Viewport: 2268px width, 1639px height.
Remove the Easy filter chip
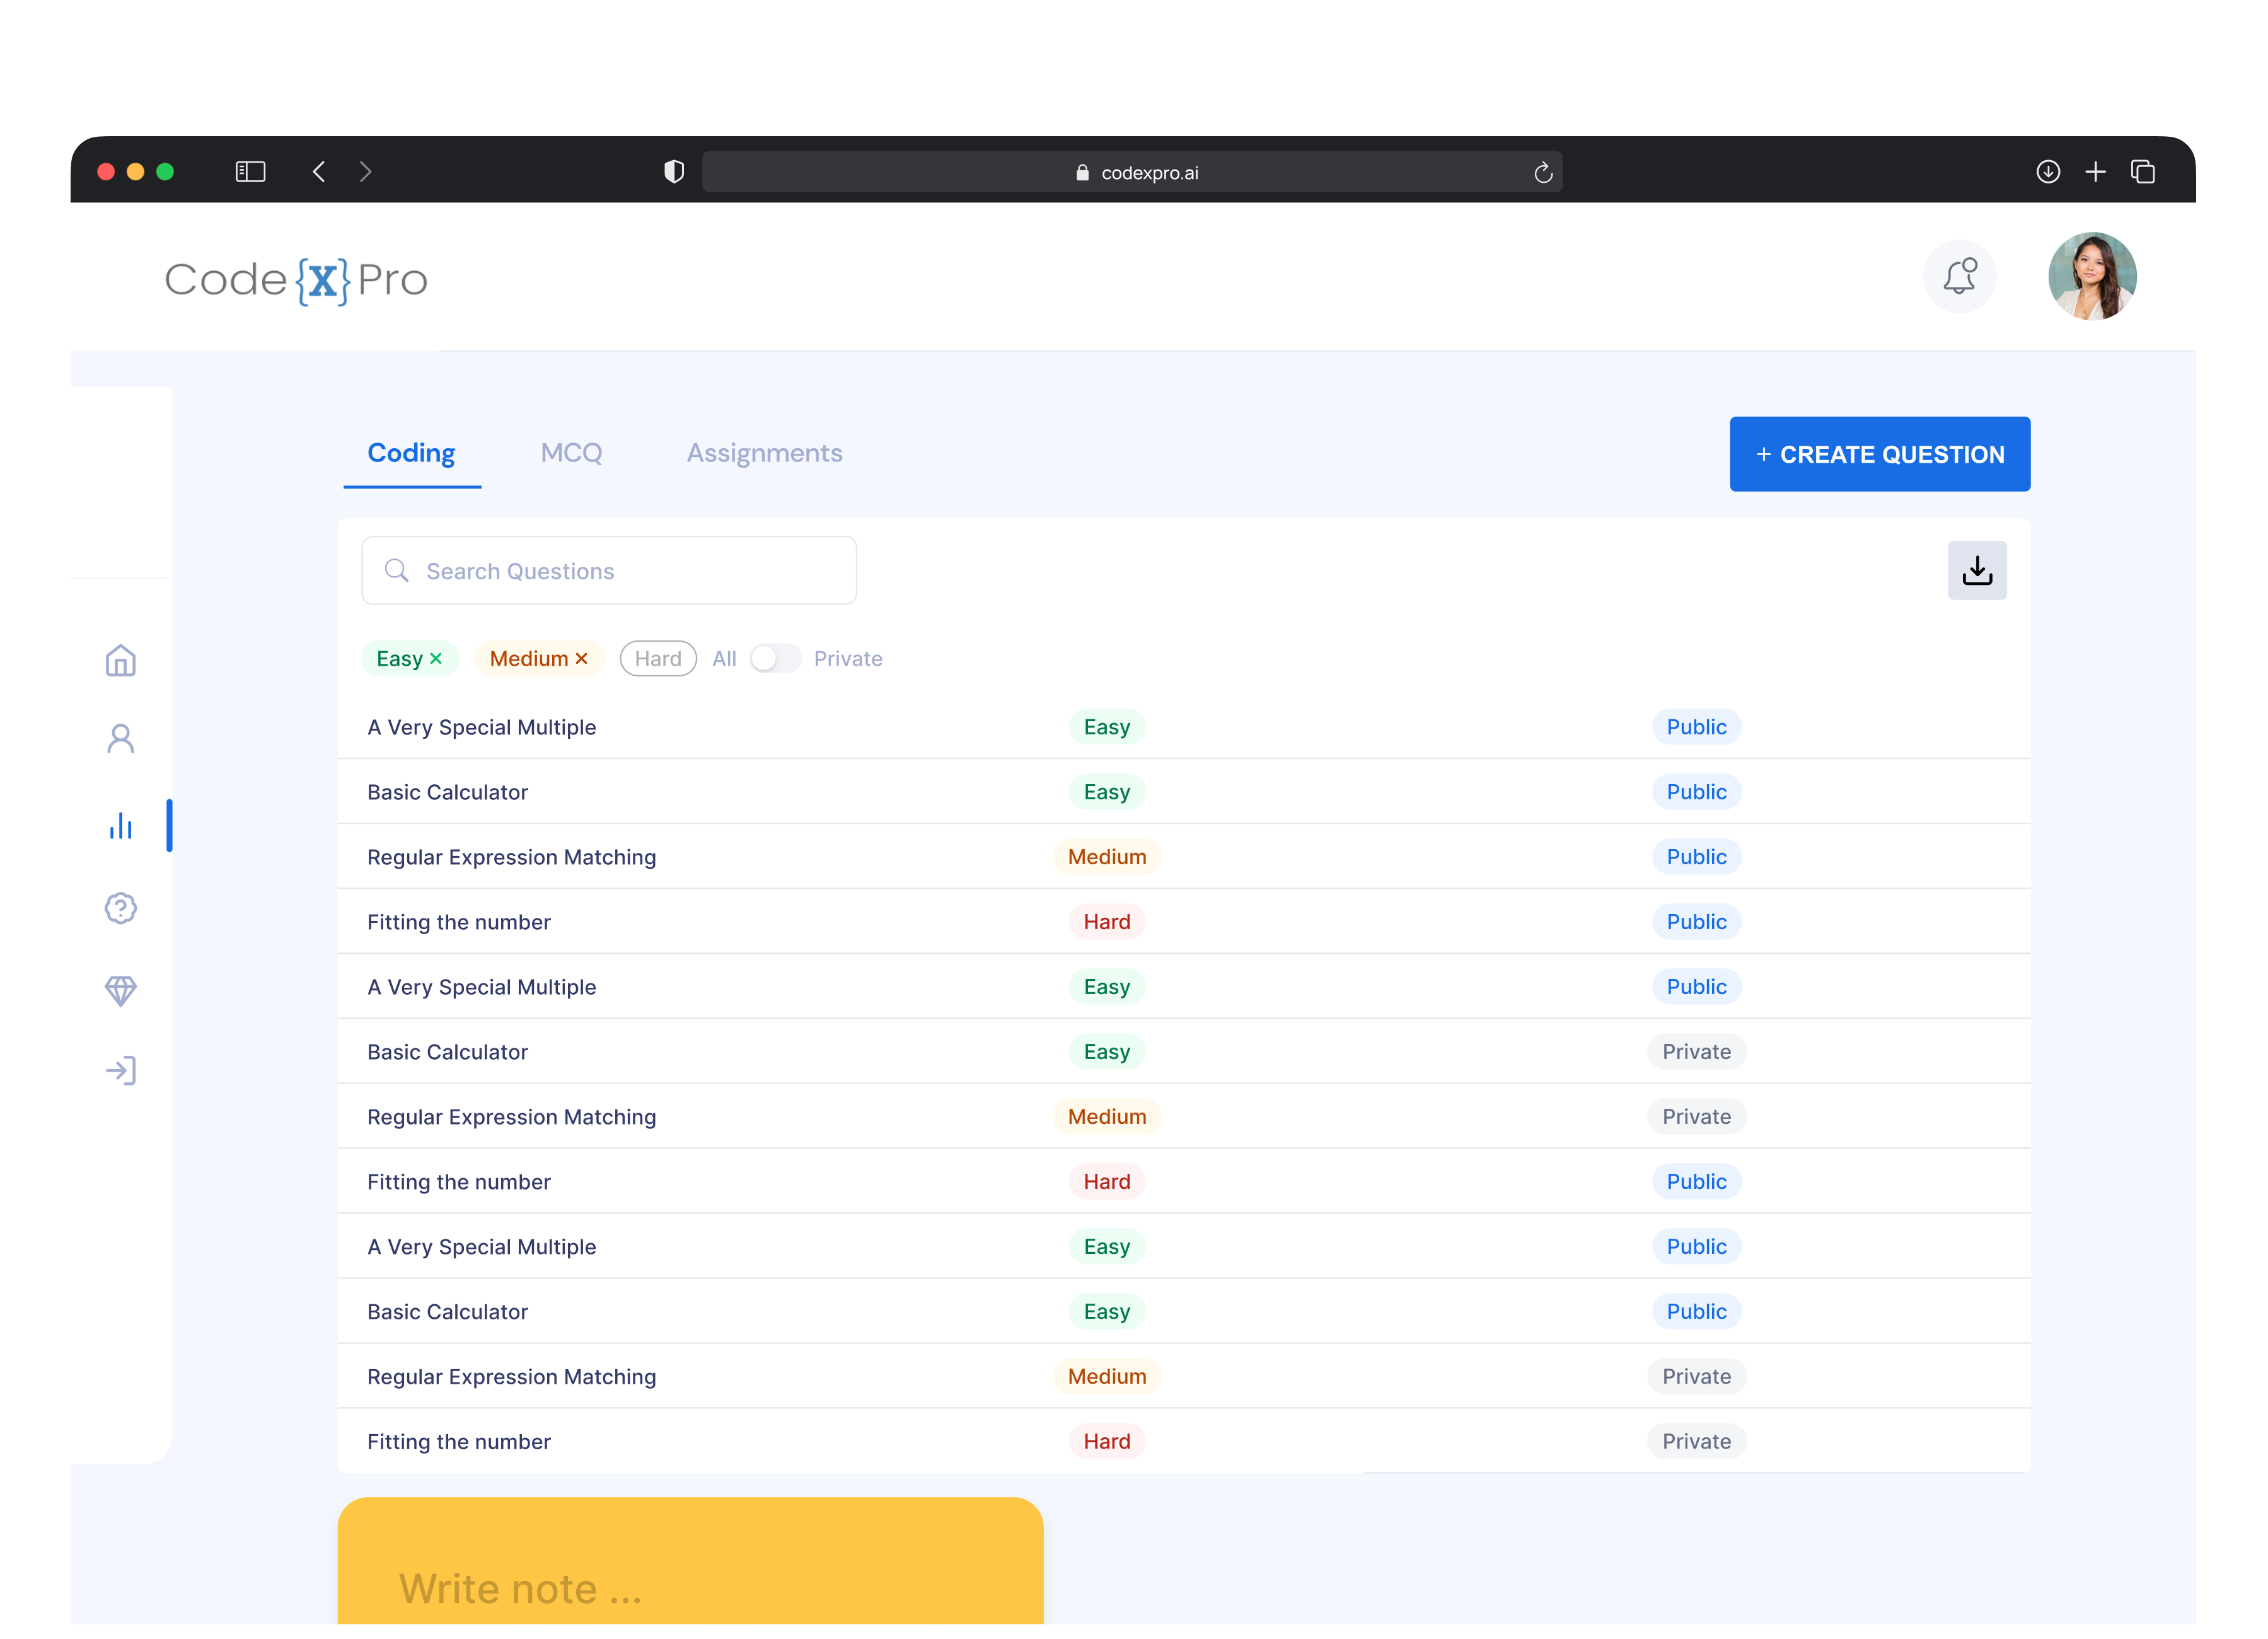(436, 659)
